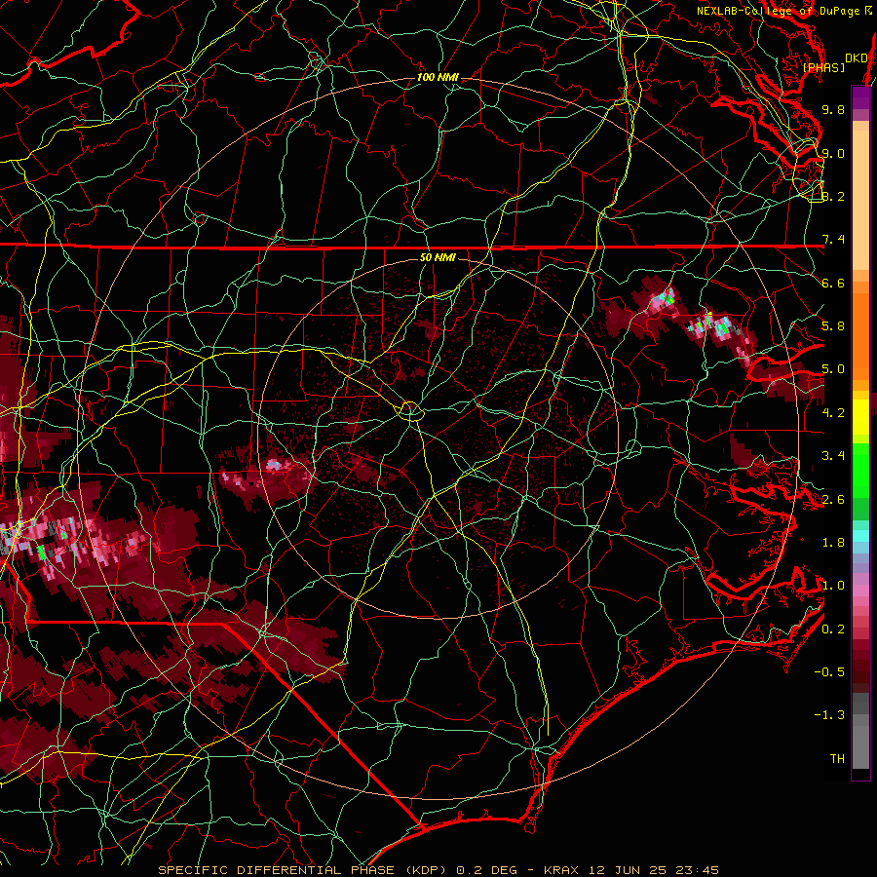Click the 1.0 value on the color scale

[833, 586]
